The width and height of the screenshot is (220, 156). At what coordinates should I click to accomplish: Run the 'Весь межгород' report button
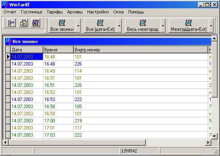pyautogui.click(x=143, y=26)
